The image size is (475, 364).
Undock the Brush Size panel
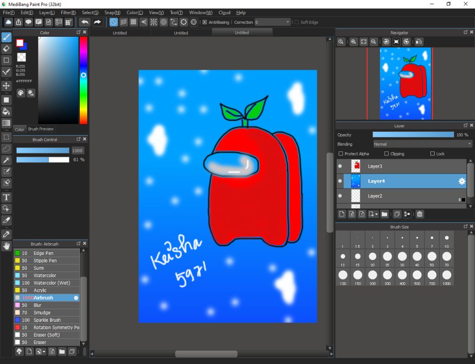tap(466, 226)
